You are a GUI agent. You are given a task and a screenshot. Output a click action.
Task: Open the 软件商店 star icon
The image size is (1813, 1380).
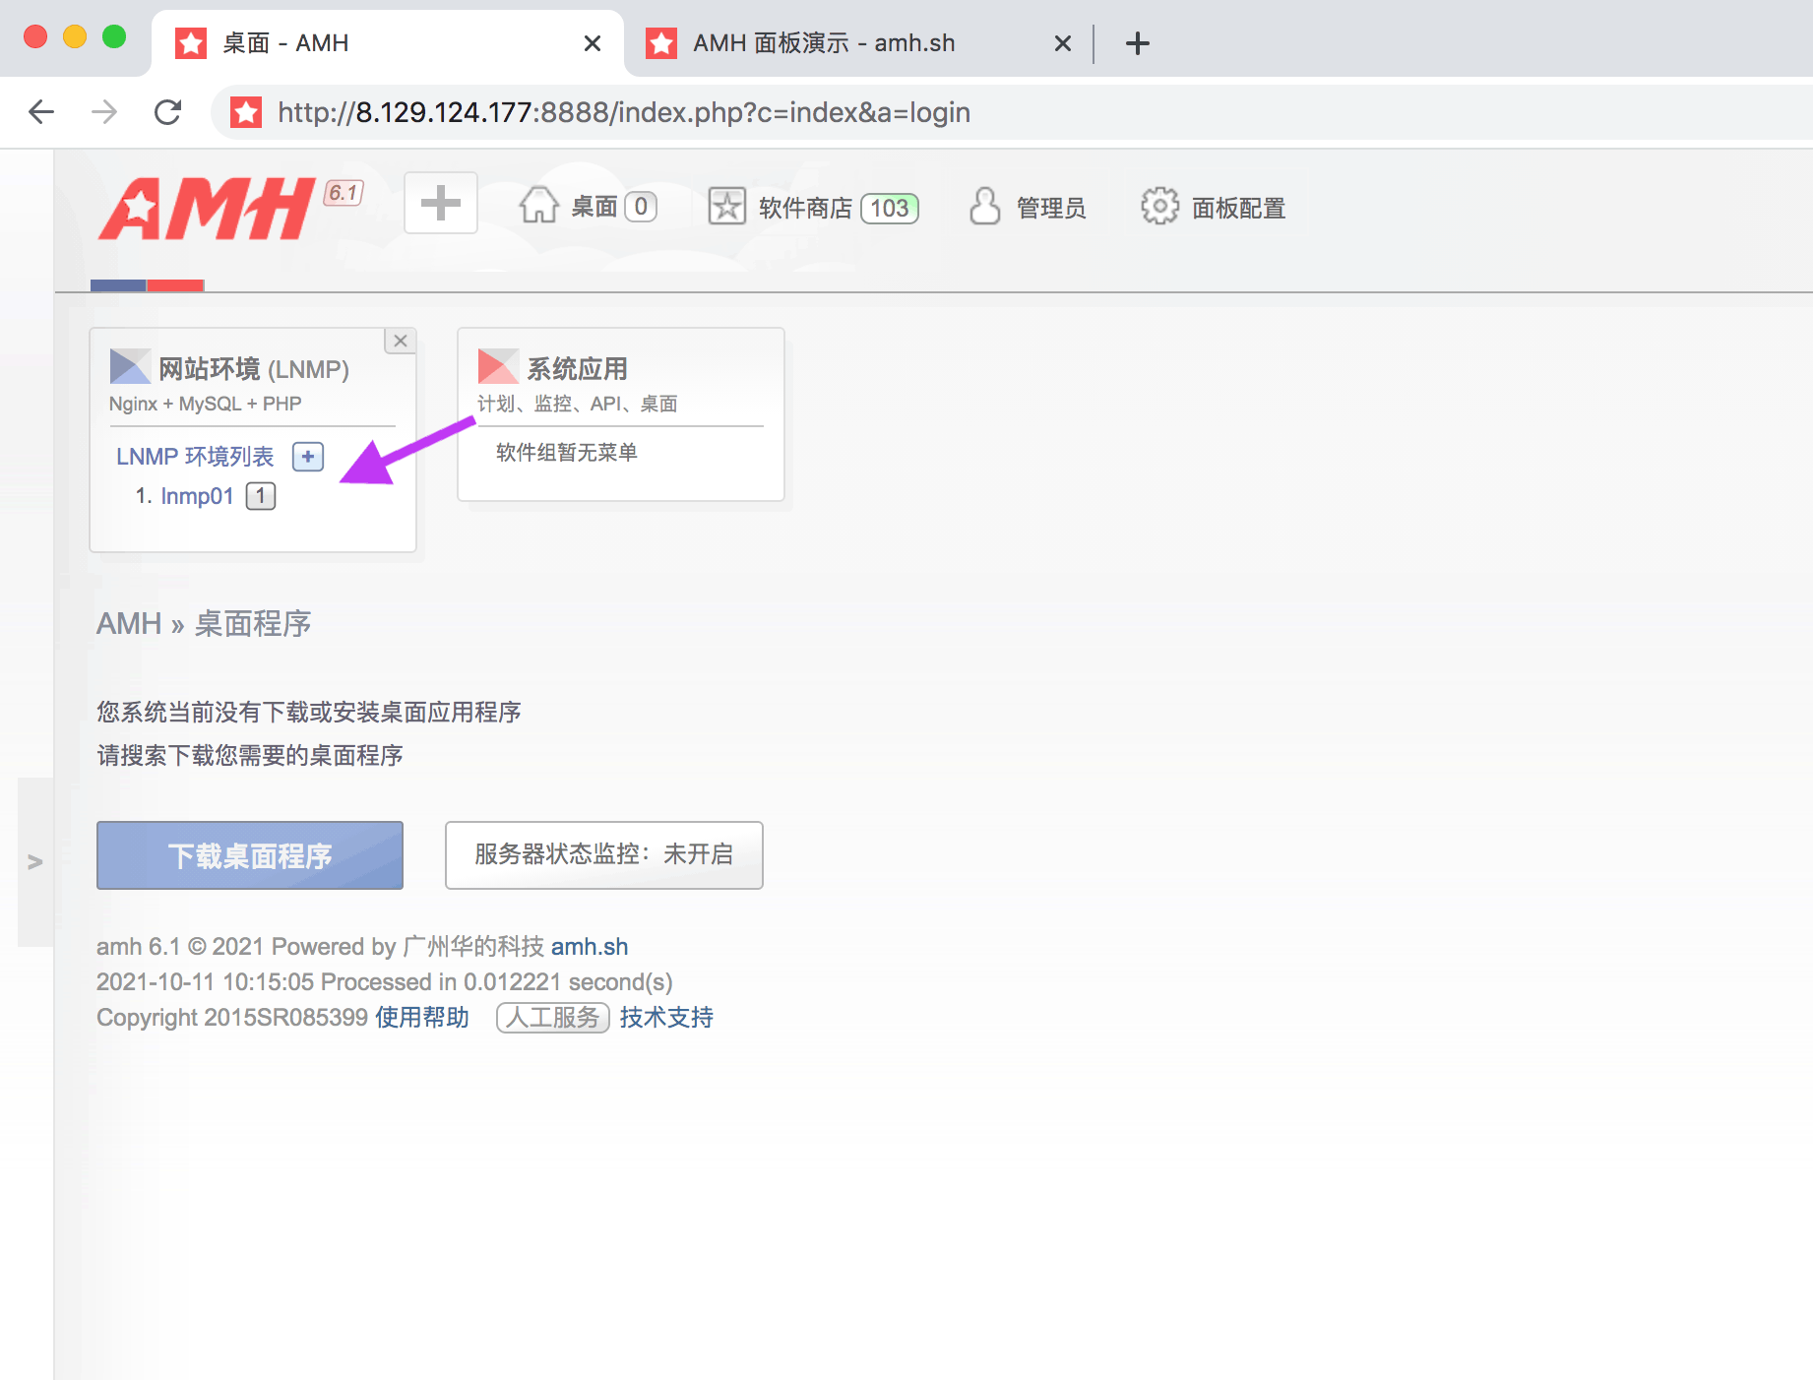click(726, 207)
